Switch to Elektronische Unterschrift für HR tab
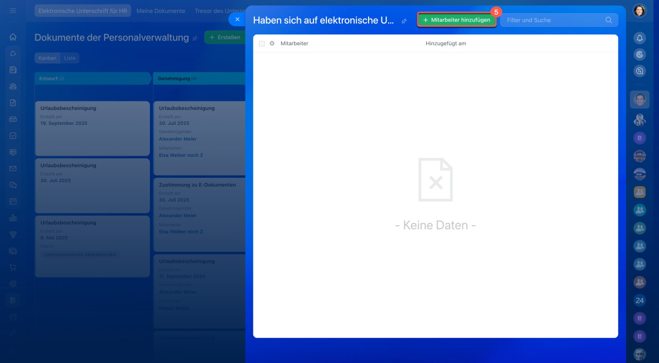 (x=82, y=11)
